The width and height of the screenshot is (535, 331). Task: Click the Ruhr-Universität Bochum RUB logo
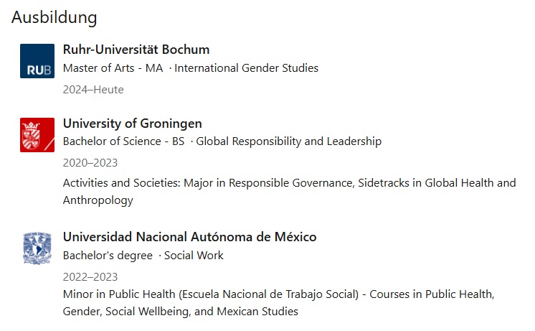click(37, 61)
